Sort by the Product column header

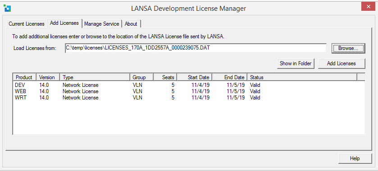pos(24,77)
